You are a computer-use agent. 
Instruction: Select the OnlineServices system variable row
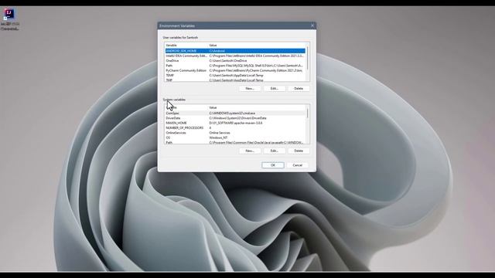coord(235,133)
